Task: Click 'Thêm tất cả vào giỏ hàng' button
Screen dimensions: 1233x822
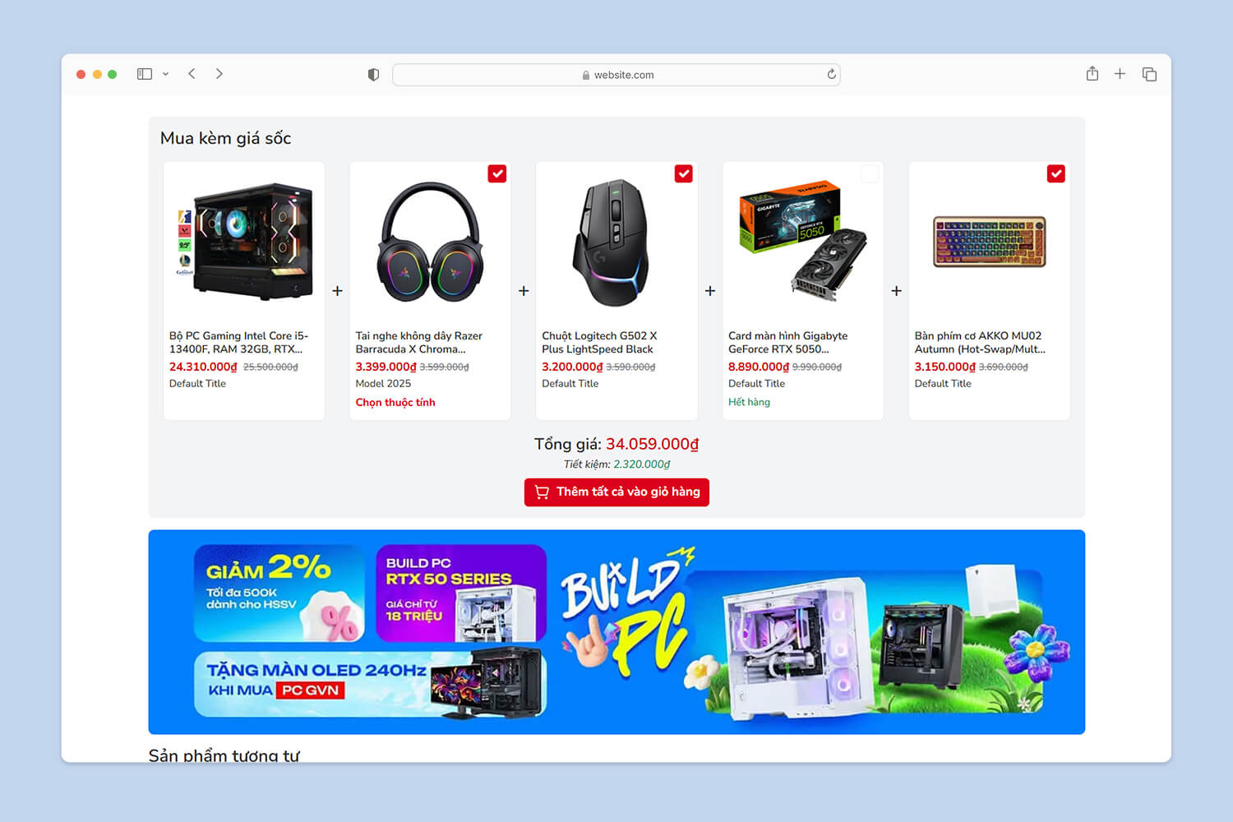Action: 616,492
